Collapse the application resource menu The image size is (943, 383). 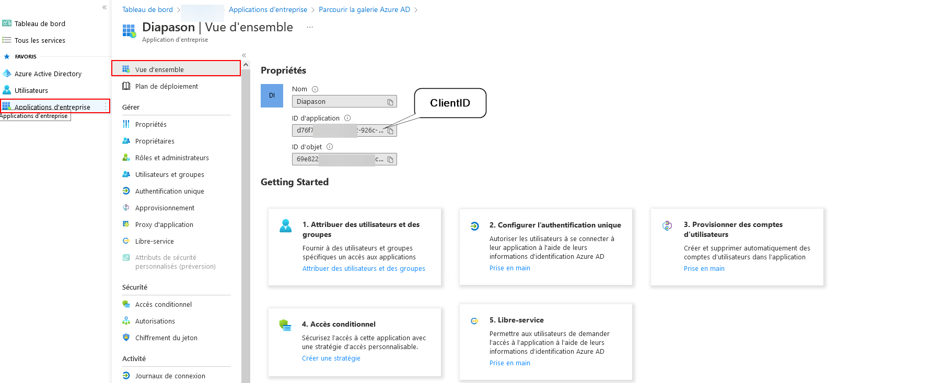(x=244, y=55)
